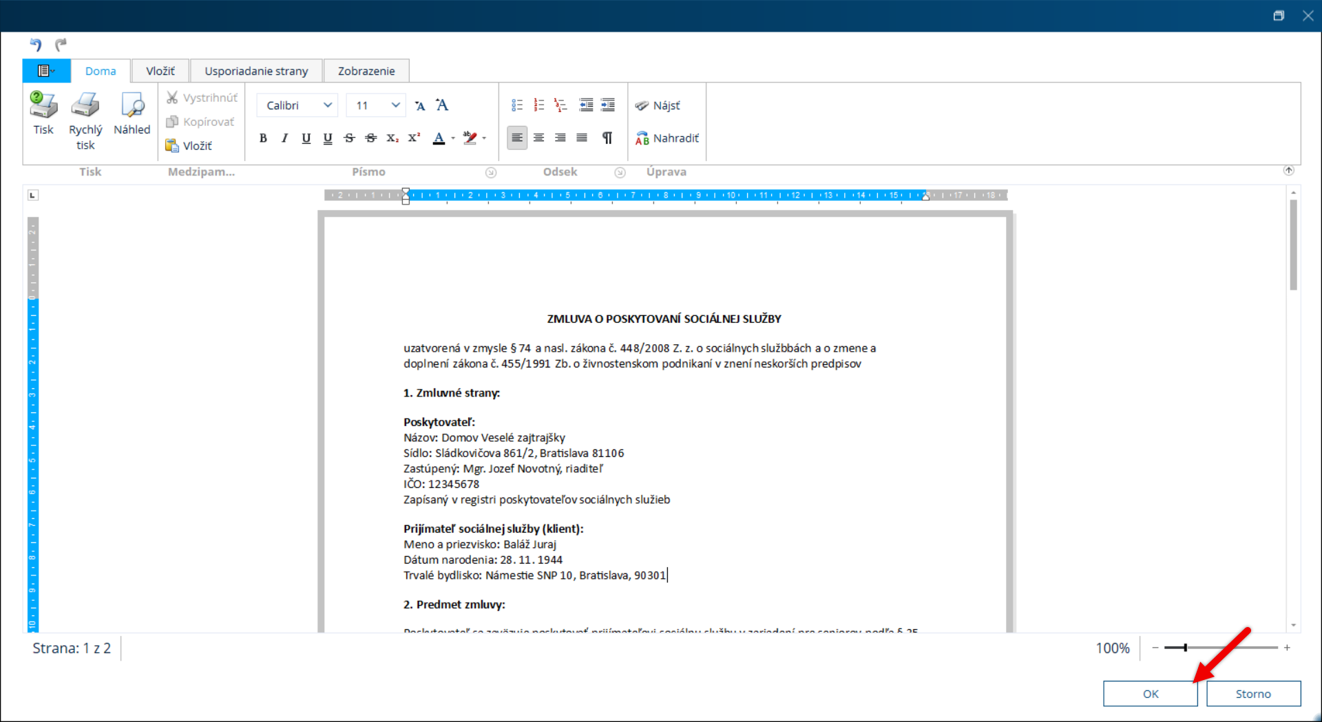The height and width of the screenshot is (722, 1322).
Task: Decrease paragraph indent
Action: pos(586,105)
